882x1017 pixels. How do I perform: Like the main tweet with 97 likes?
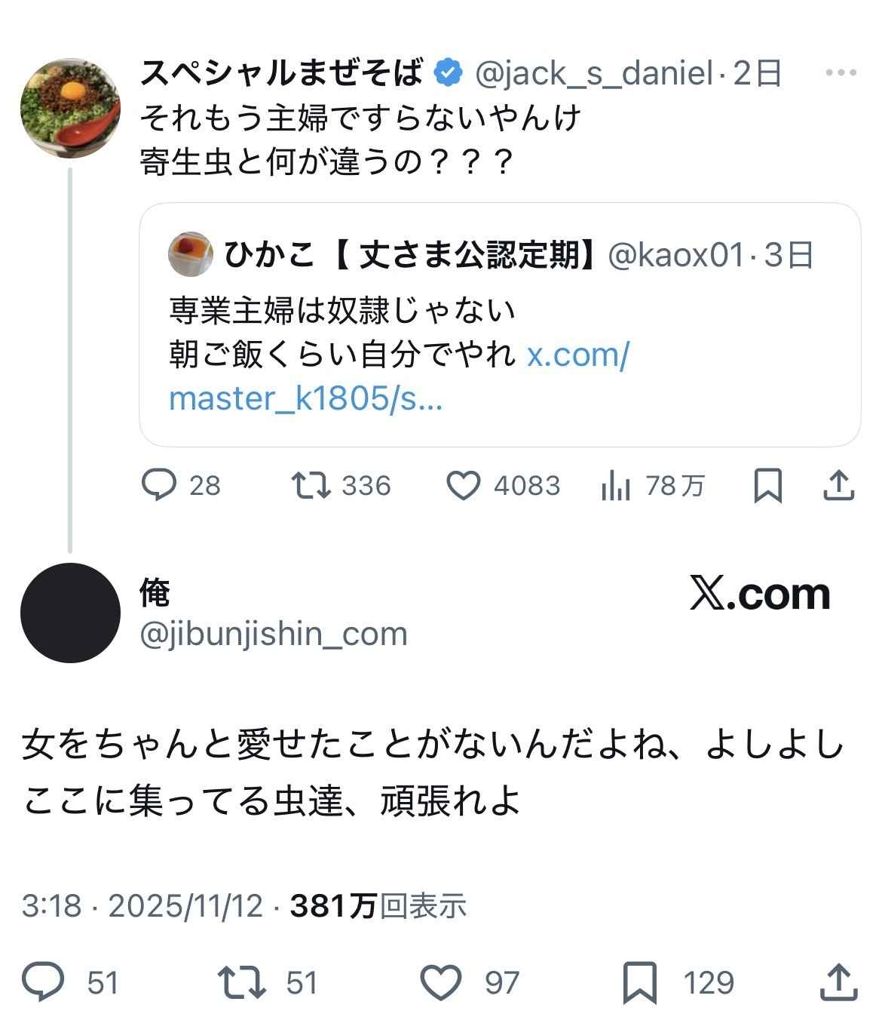[440, 982]
